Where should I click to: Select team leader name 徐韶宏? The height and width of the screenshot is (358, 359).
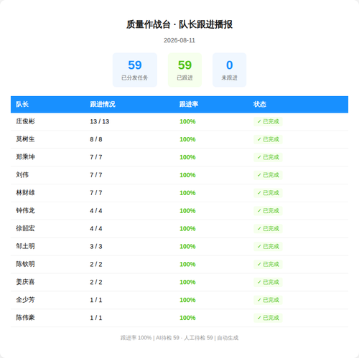[25, 228]
